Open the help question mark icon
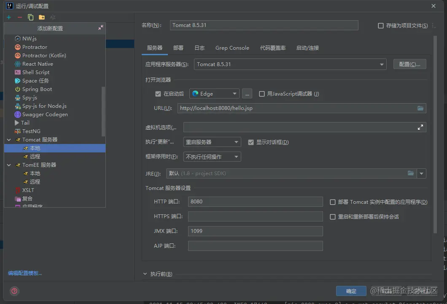The image size is (447, 304). pyautogui.click(x=14, y=291)
